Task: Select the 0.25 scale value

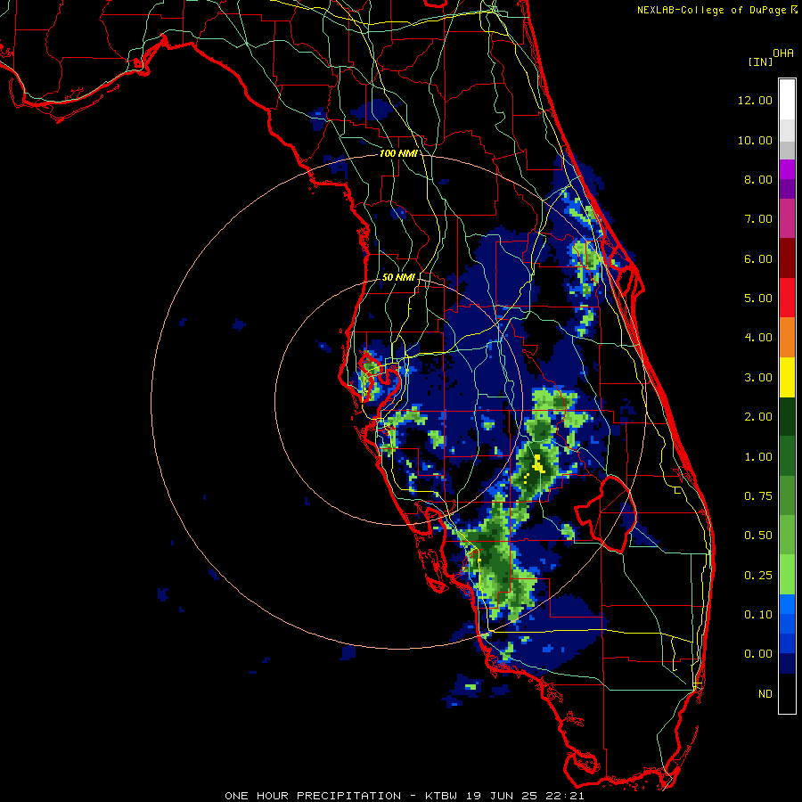Action: pos(758,576)
